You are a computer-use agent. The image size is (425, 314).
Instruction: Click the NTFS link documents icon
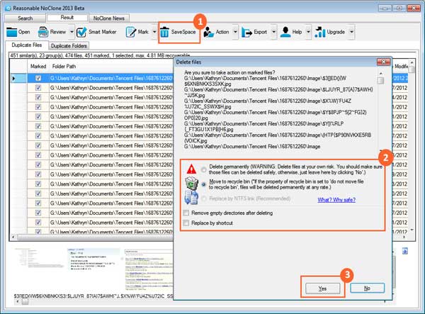tap(191, 198)
